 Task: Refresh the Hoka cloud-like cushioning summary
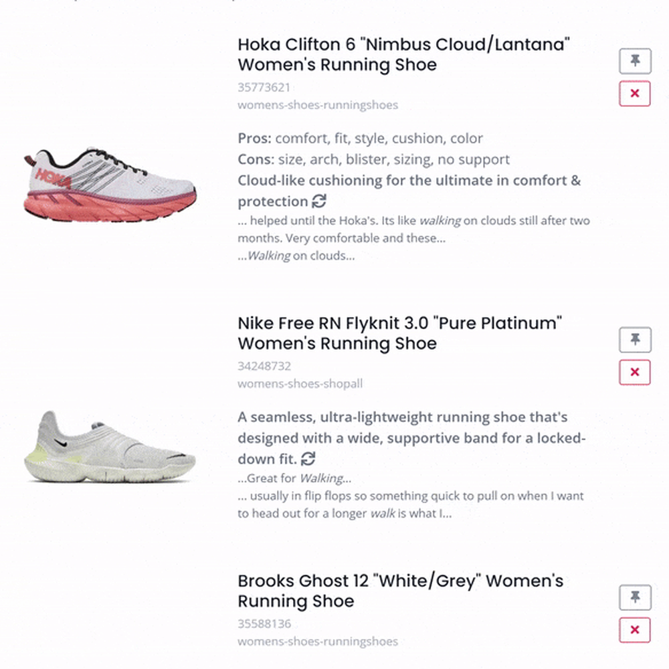(319, 201)
